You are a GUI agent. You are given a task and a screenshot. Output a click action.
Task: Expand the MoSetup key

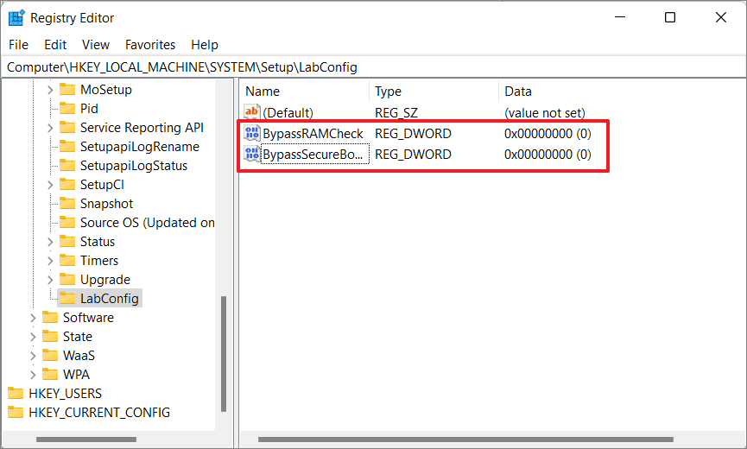(x=50, y=90)
